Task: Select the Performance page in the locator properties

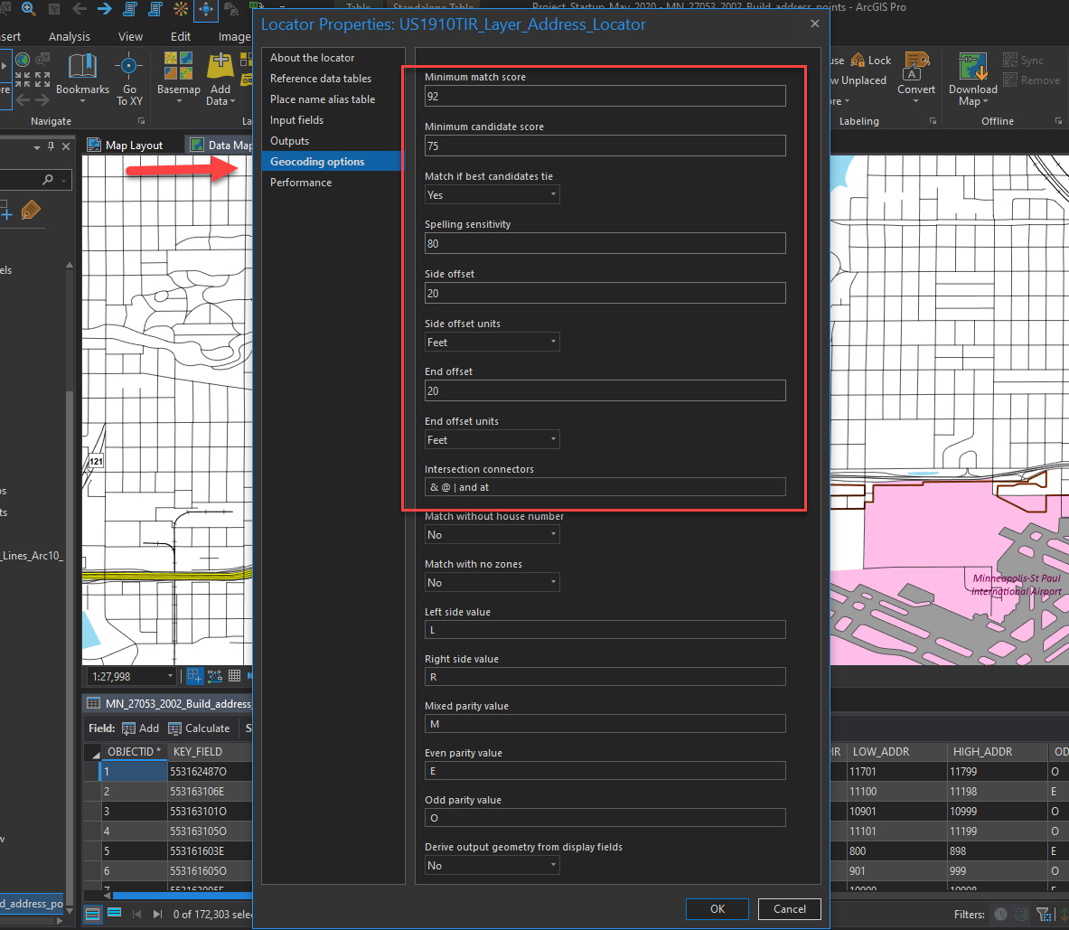Action: (x=301, y=183)
